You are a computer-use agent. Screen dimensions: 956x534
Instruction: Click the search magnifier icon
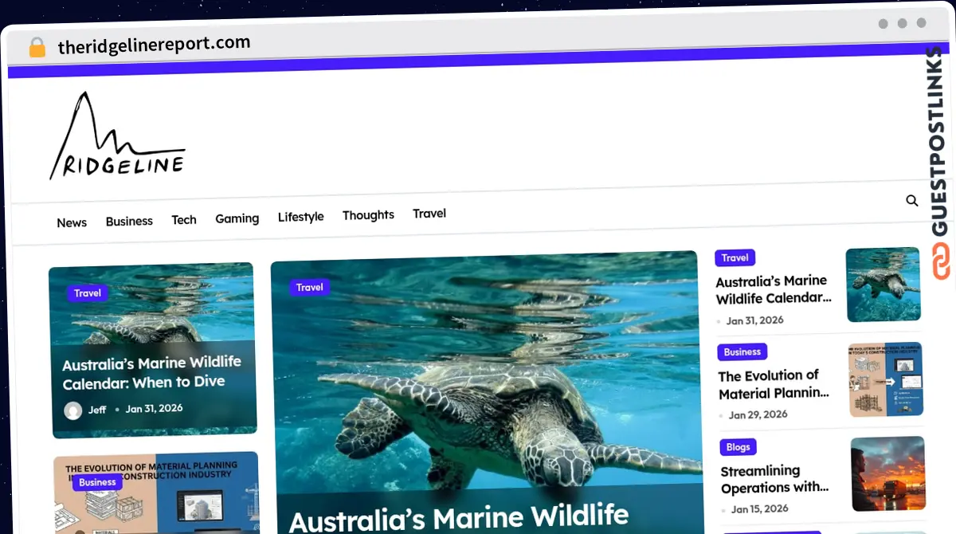(x=912, y=201)
